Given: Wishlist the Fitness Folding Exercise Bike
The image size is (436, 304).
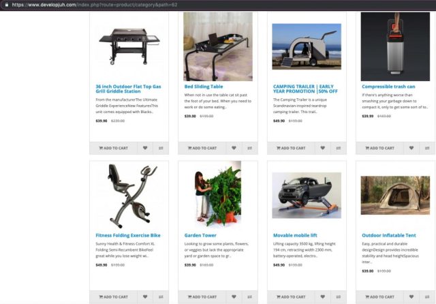Looking at the screenshot, I should (145, 297).
